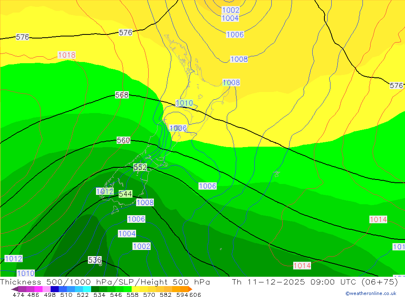Screen dimensions: 405x297
Task: Click the red 1014 label near the bottom edge
Action: pyautogui.click(x=302, y=265)
